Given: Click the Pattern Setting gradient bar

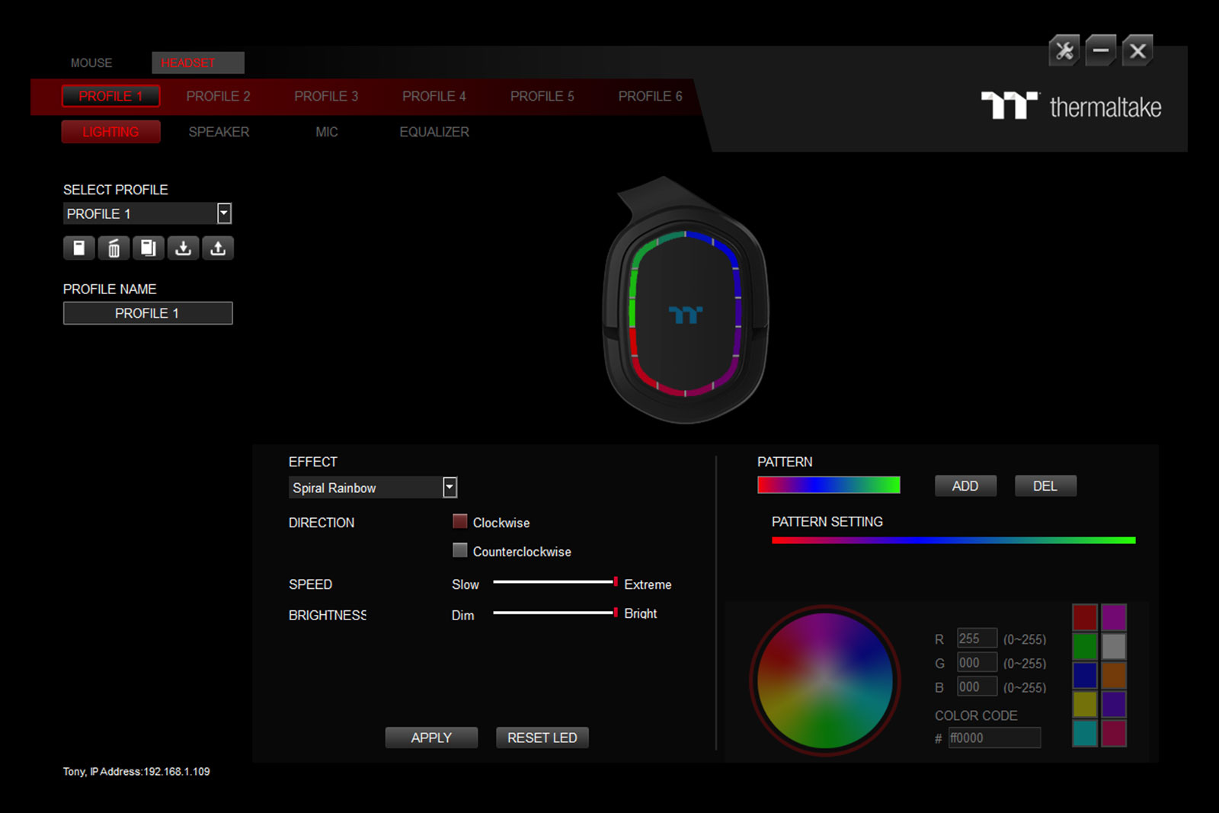Looking at the screenshot, I should tap(953, 540).
